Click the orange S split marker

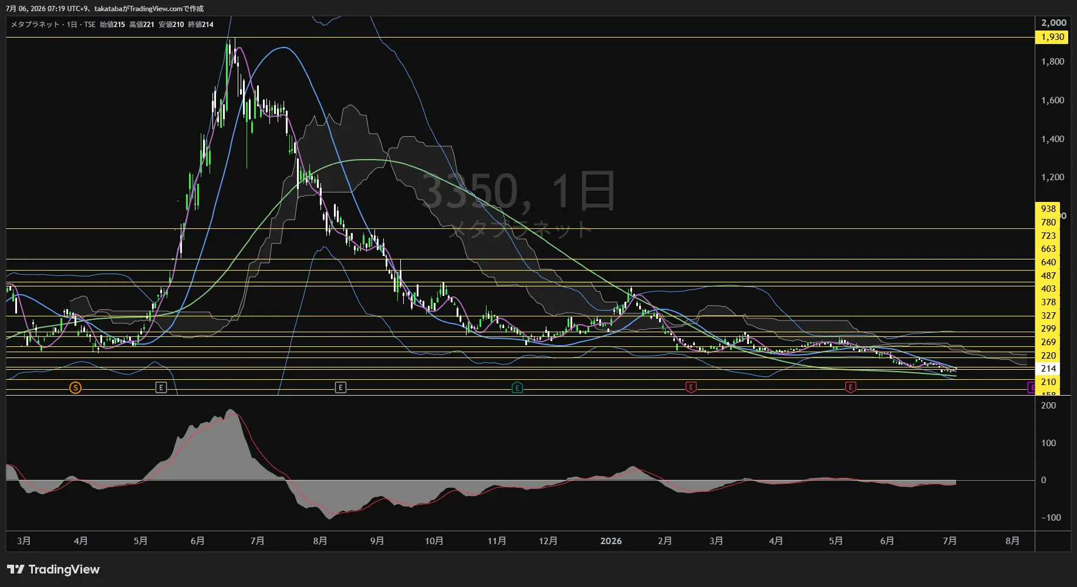click(x=75, y=387)
